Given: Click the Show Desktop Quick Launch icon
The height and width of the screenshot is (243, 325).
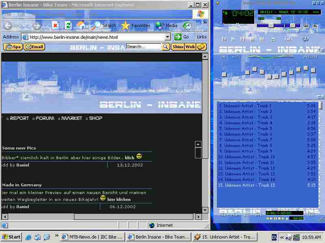Looking at the screenshot, I should pyautogui.click(x=37, y=237).
